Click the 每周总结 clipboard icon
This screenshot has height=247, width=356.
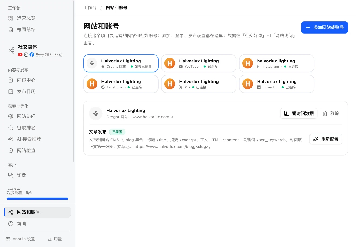click(x=11, y=29)
